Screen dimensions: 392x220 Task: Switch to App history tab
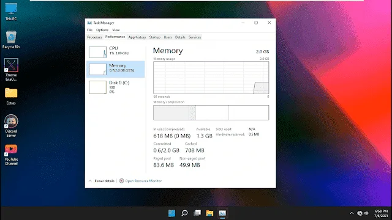pos(137,37)
